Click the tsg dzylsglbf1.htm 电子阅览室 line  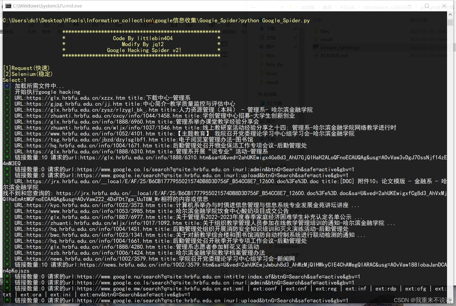click(128, 139)
